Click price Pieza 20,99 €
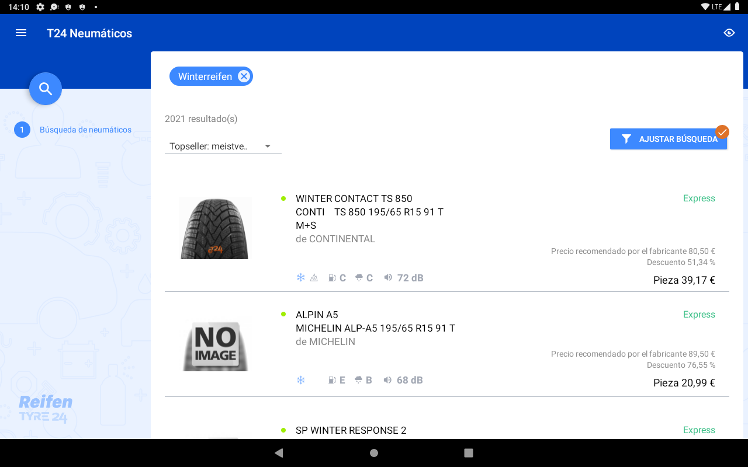Viewport: 748px width, 467px height. pyautogui.click(x=684, y=383)
